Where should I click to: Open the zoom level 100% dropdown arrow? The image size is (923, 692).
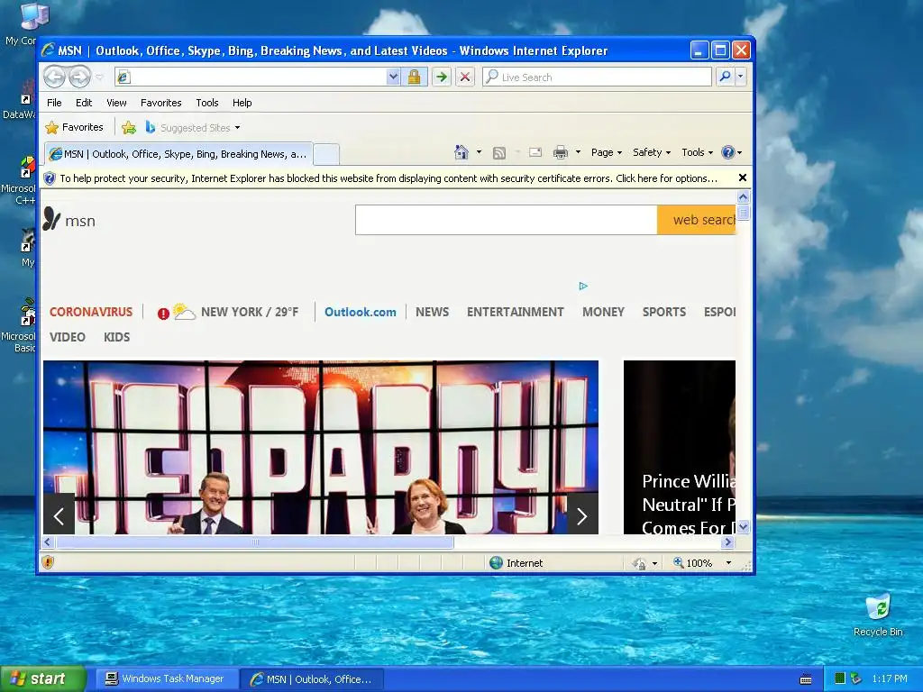click(x=728, y=563)
